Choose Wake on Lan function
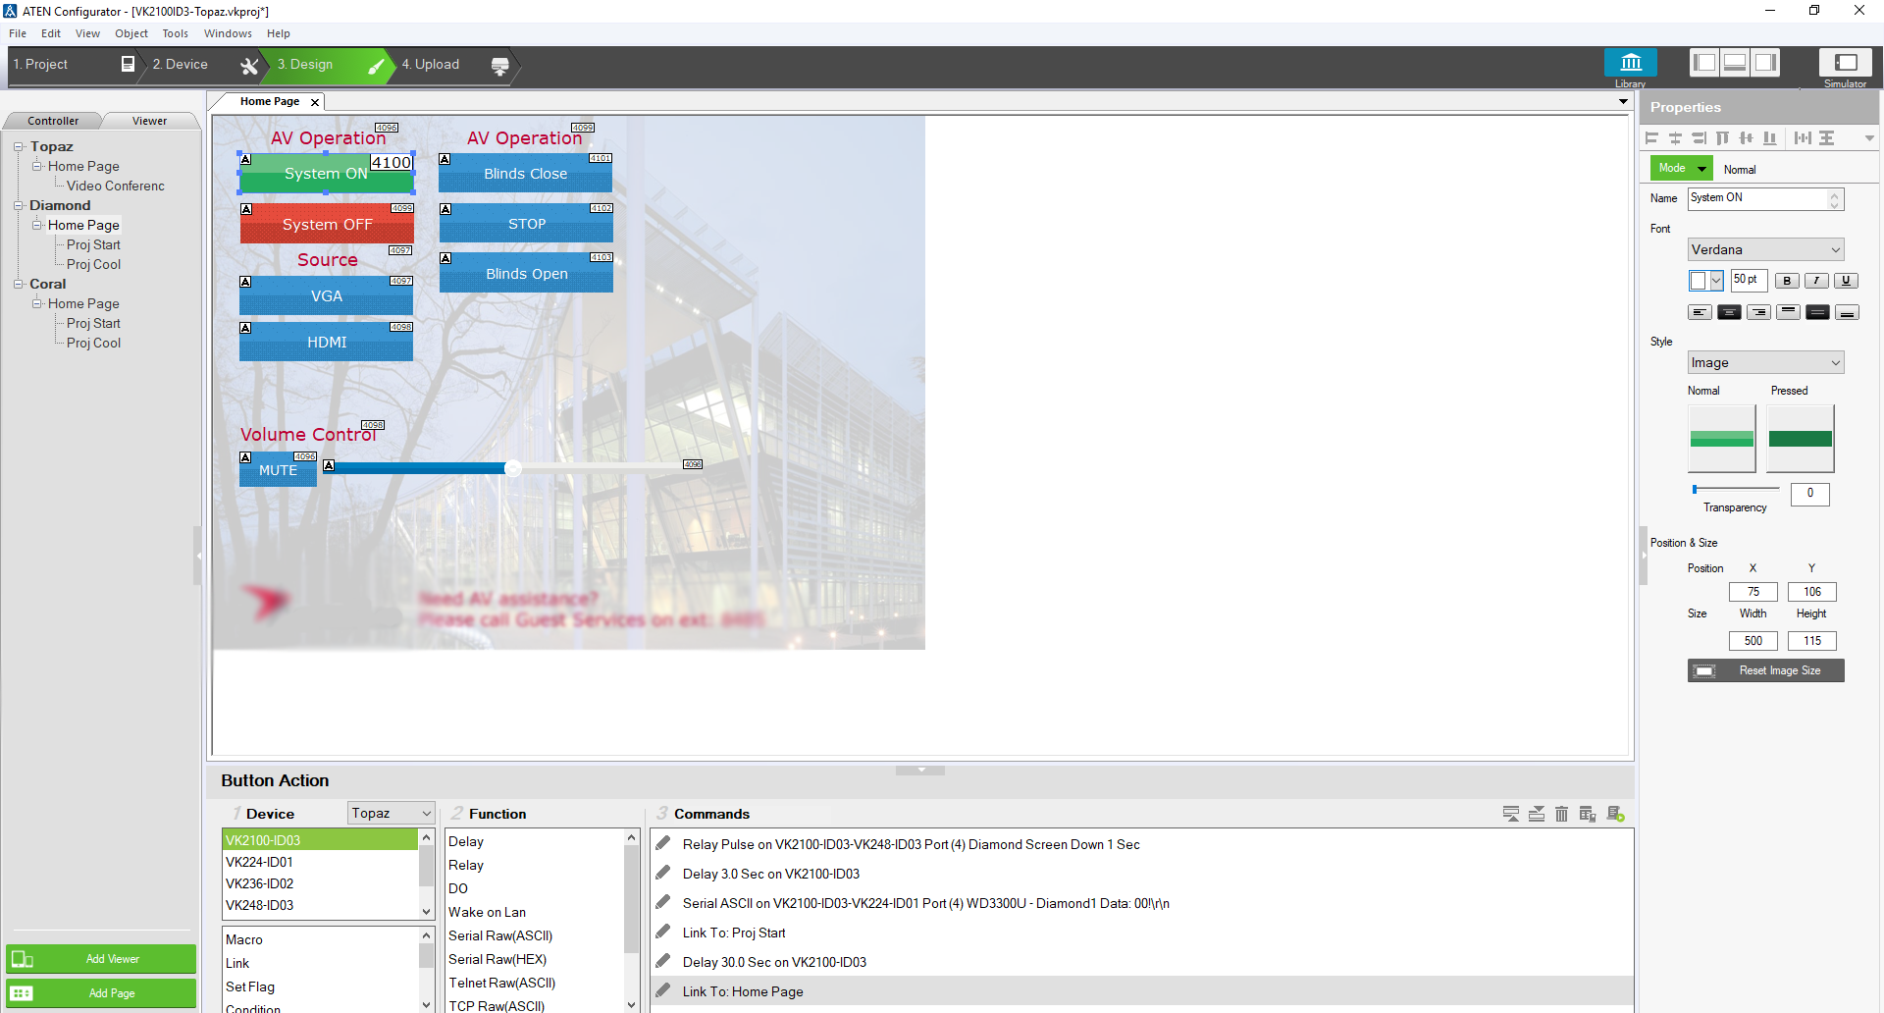This screenshot has height=1013, width=1884. coord(488,912)
